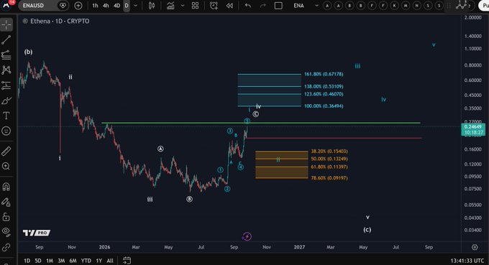This screenshot has width=489, height=265.
Task: Toggle magnet mode snapping
Action: click(x=6, y=187)
